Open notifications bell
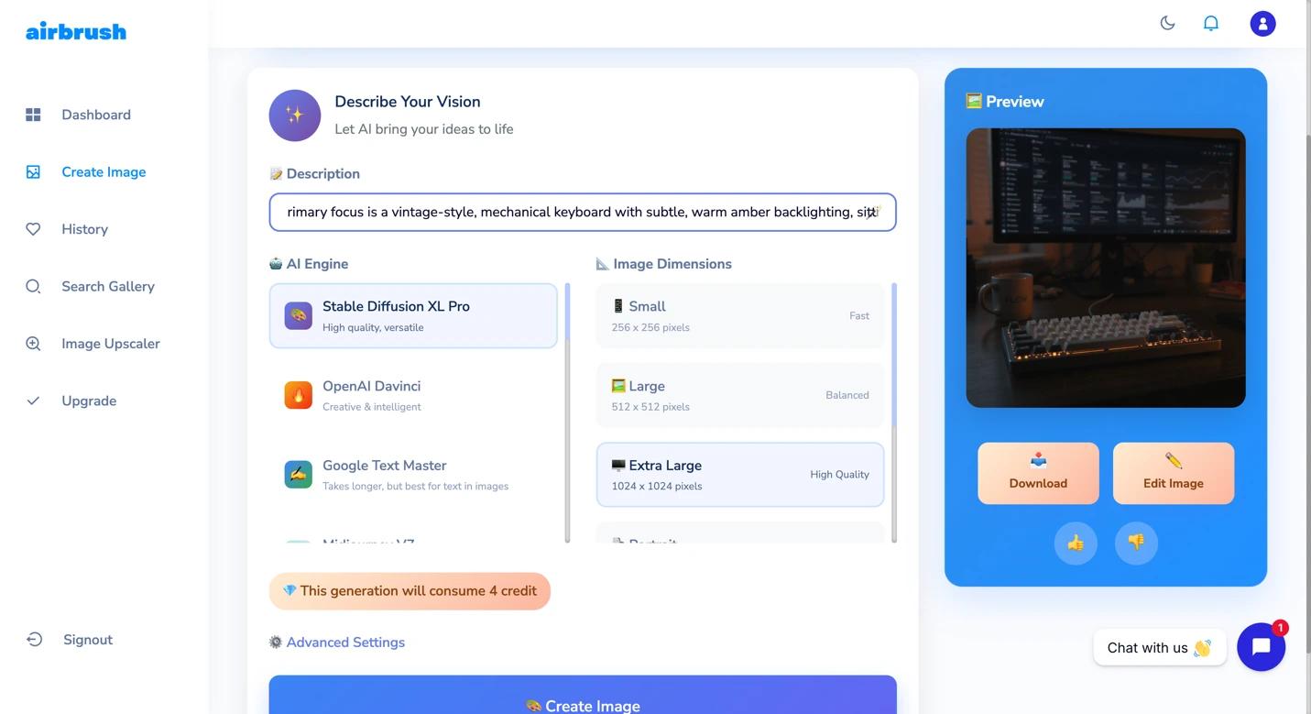This screenshot has width=1311, height=714. point(1211,23)
